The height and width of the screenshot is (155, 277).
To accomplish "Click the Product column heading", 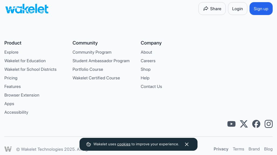I will [x=13, y=43].
